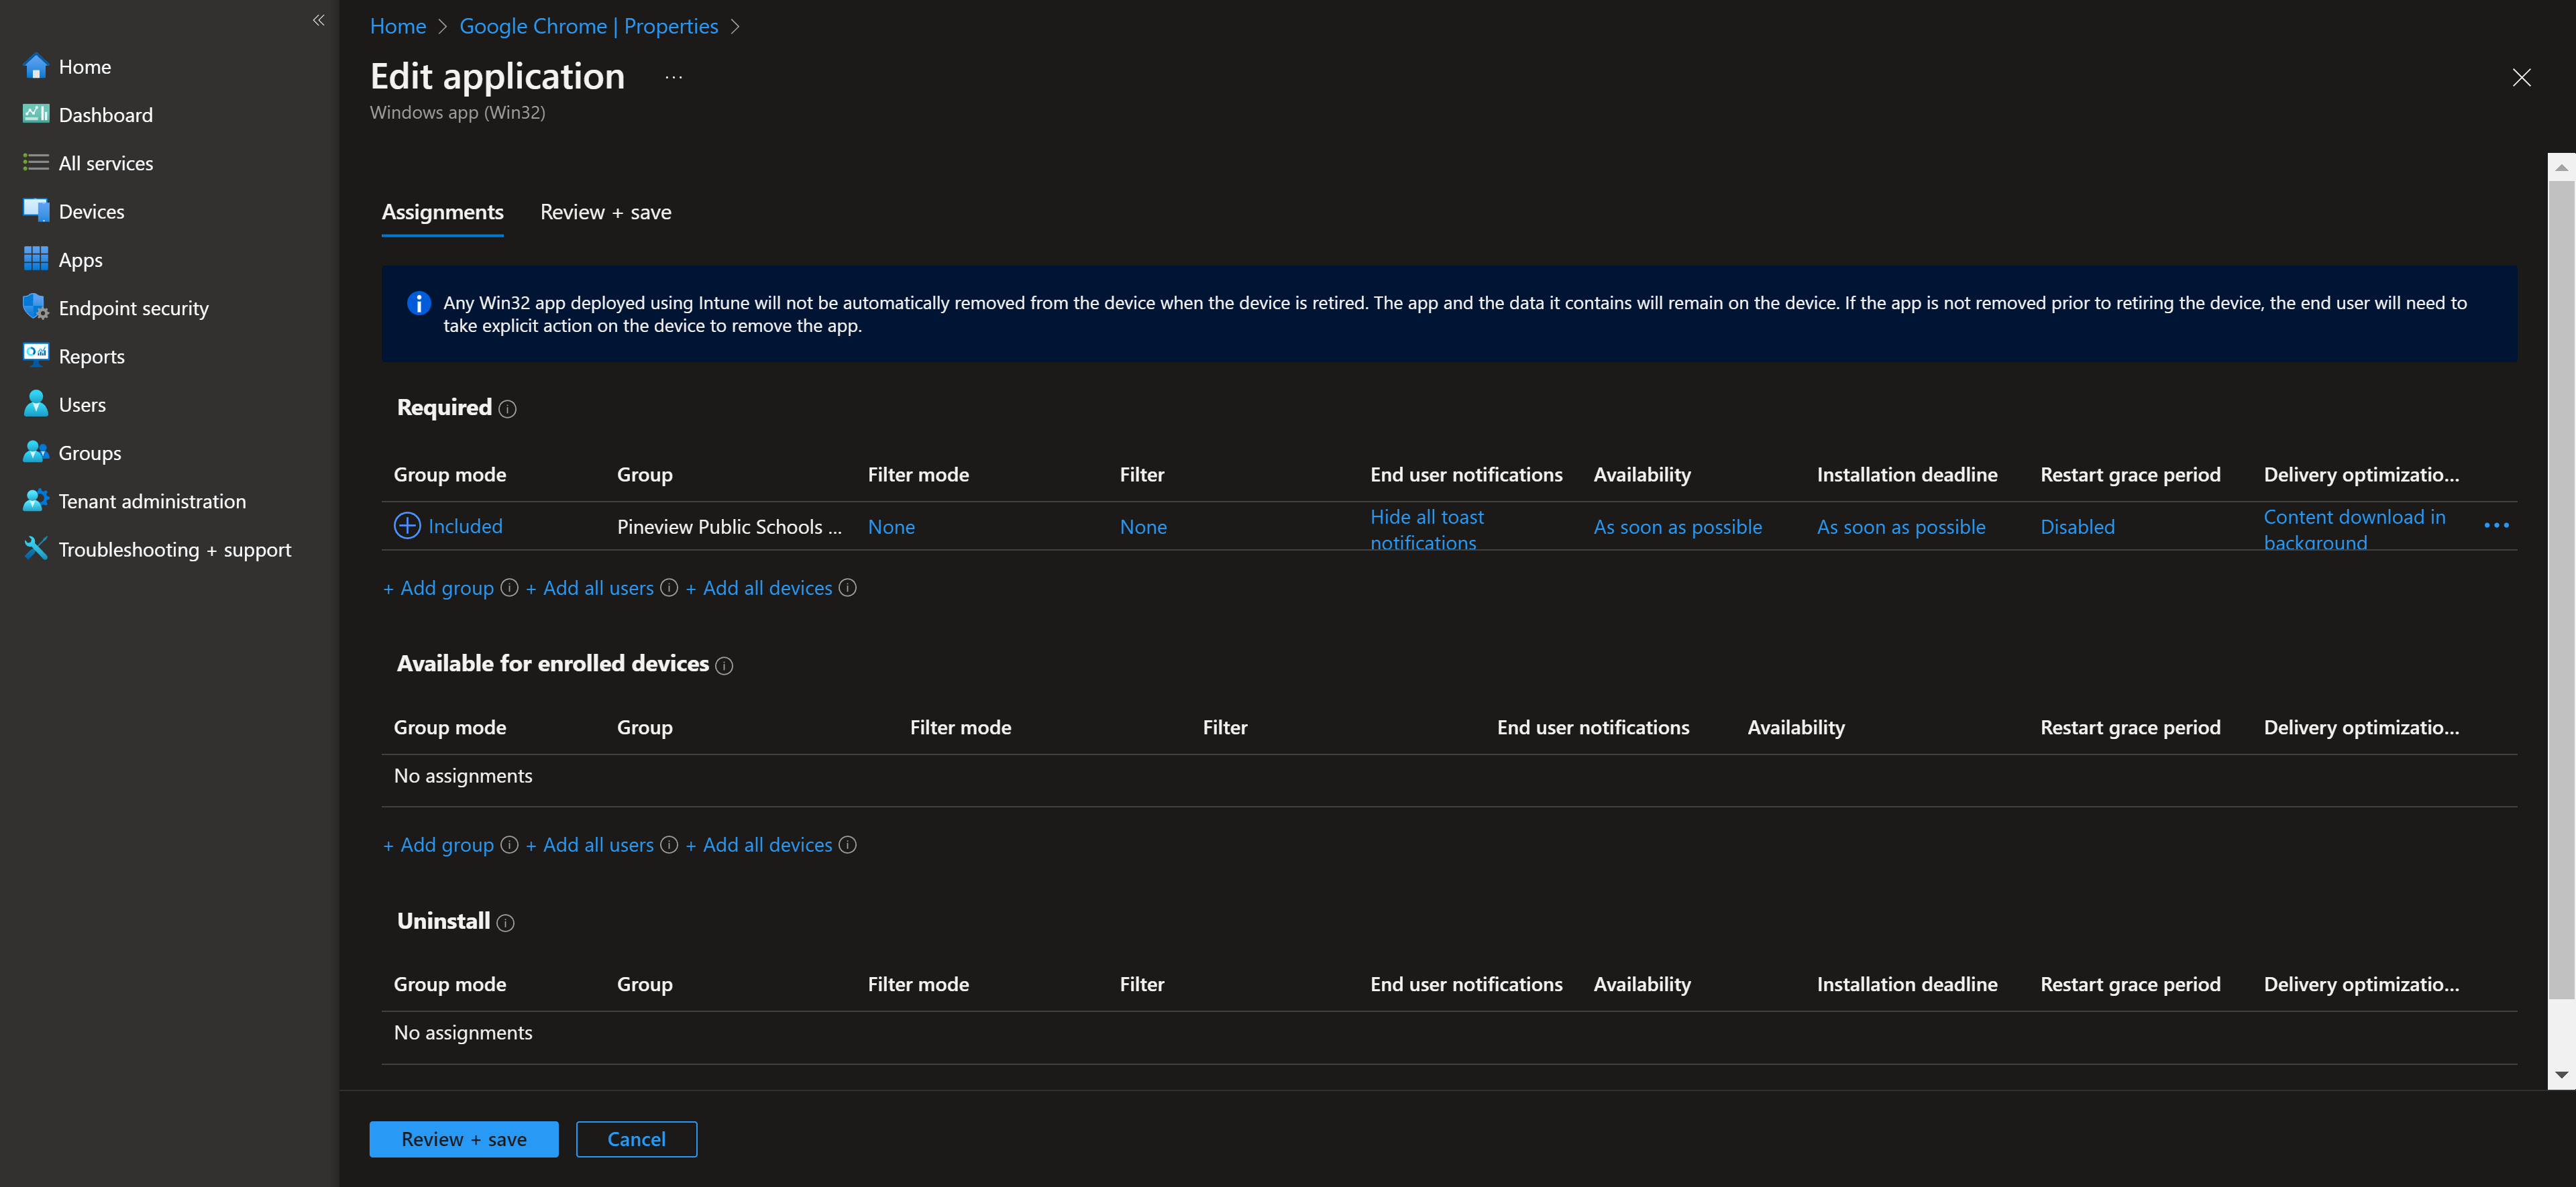This screenshot has width=2576, height=1187.
Task: Click info icon after Available Add group
Action: pos(509,845)
